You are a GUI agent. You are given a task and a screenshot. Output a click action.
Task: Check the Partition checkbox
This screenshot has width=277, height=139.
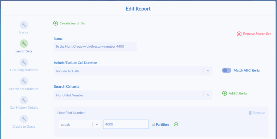[153, 124]
